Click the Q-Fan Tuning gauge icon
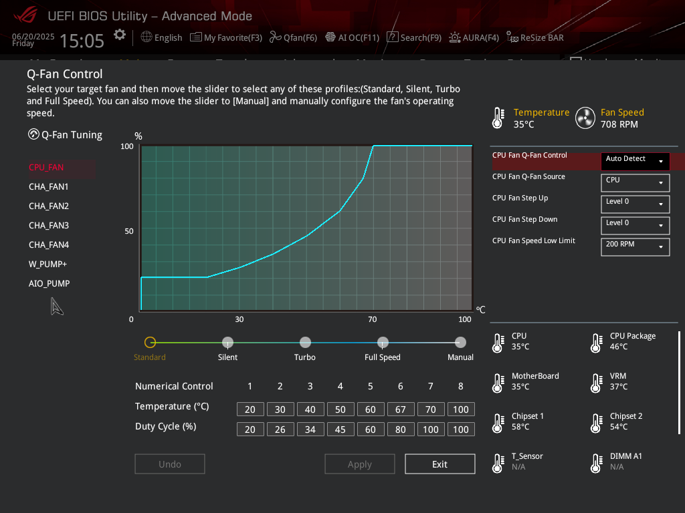 click(33, 134)
